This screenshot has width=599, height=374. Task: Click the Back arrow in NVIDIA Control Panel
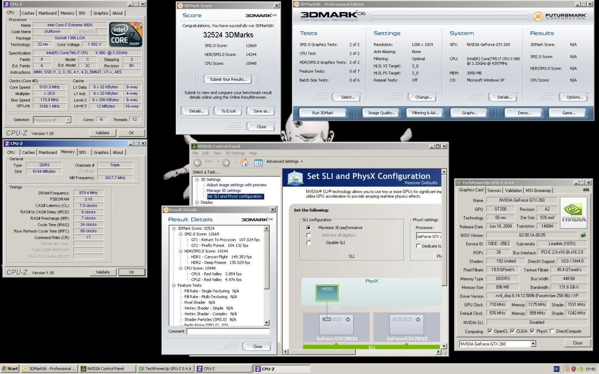tap(198, 162)
